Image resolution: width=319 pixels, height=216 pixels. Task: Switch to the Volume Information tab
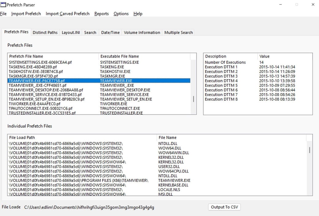click(x=142, y=32)
